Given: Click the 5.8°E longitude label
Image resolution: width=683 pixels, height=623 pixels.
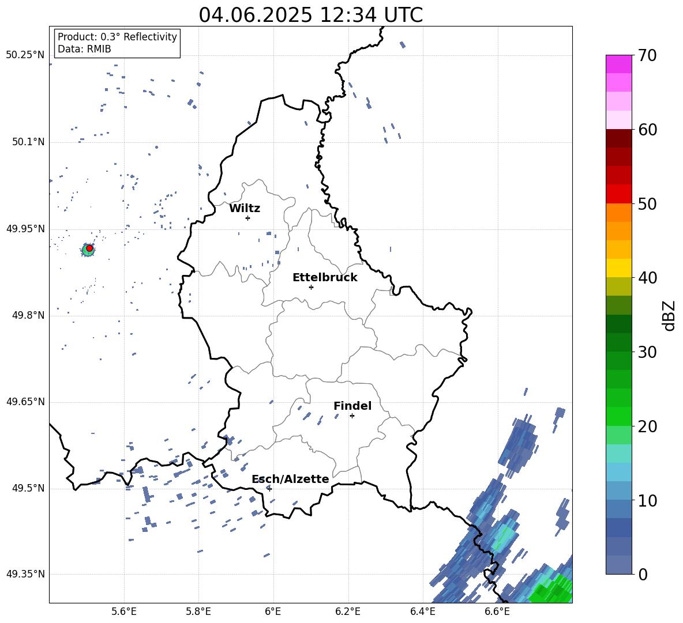Looking at the screenshot, I should tap(198, 611).
